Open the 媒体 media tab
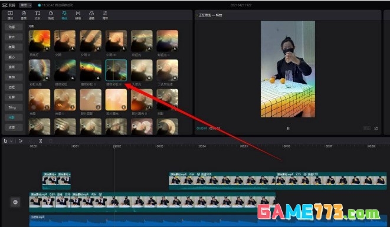 pyautogui.click(x=10, y=15)
